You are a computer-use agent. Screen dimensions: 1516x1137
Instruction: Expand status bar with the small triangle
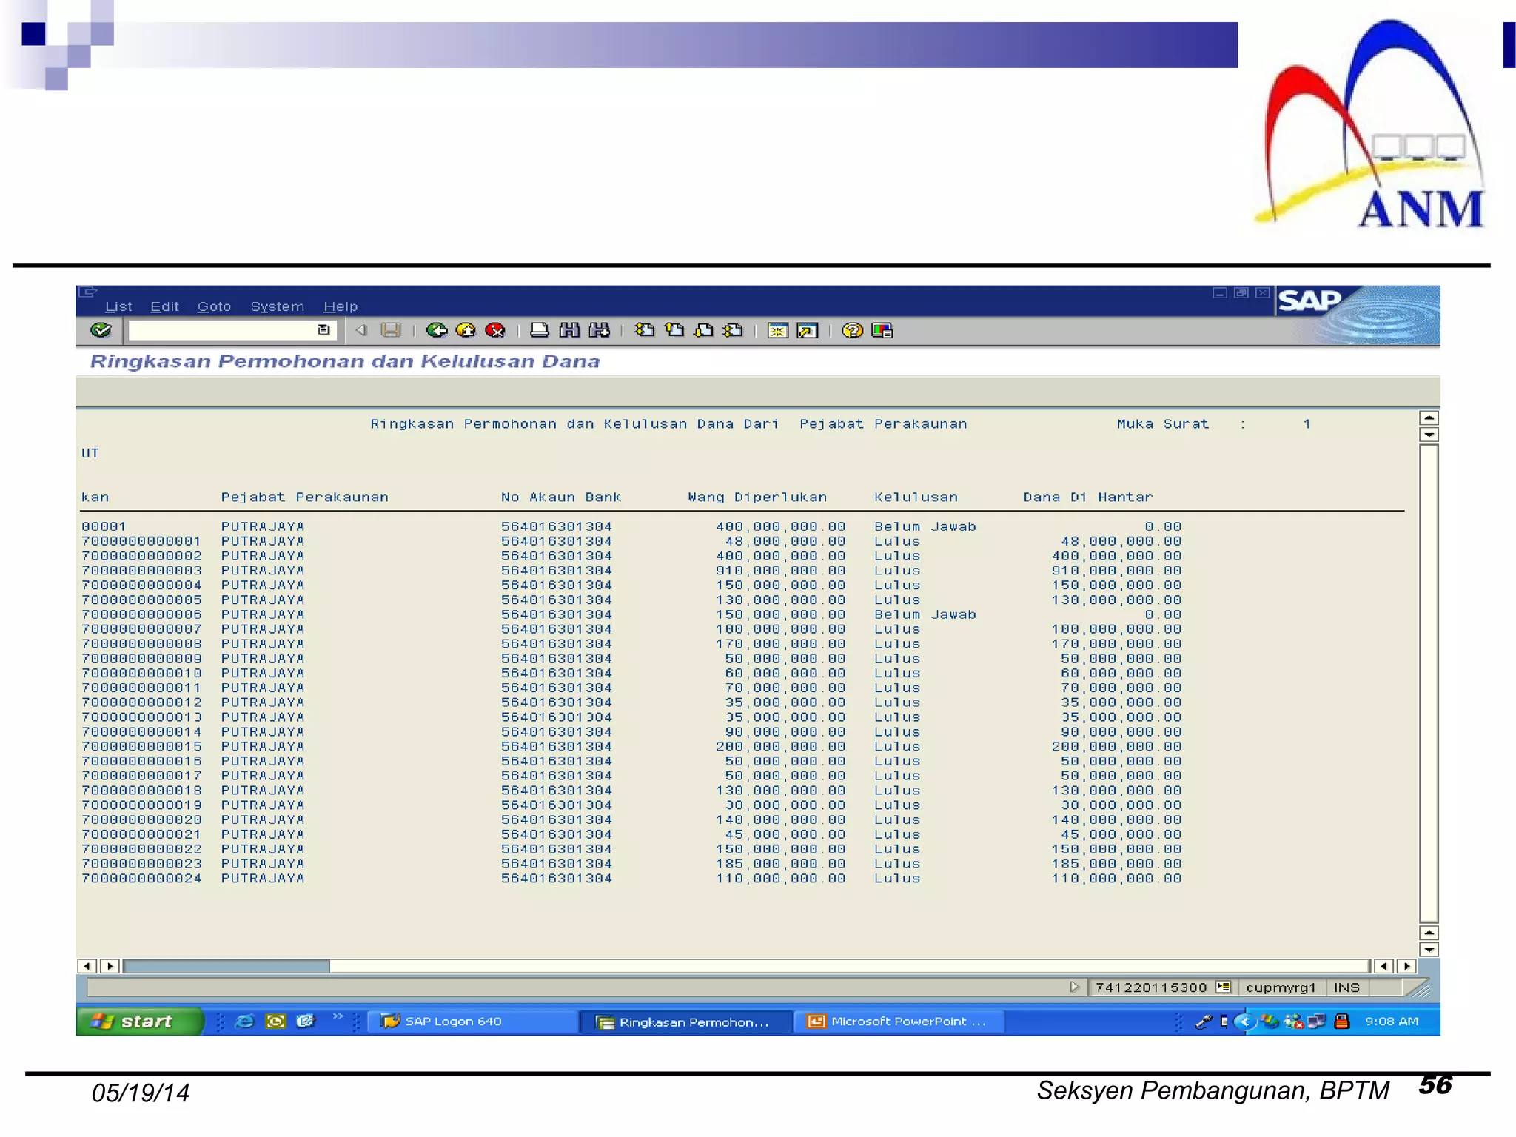pos(1074,987)
